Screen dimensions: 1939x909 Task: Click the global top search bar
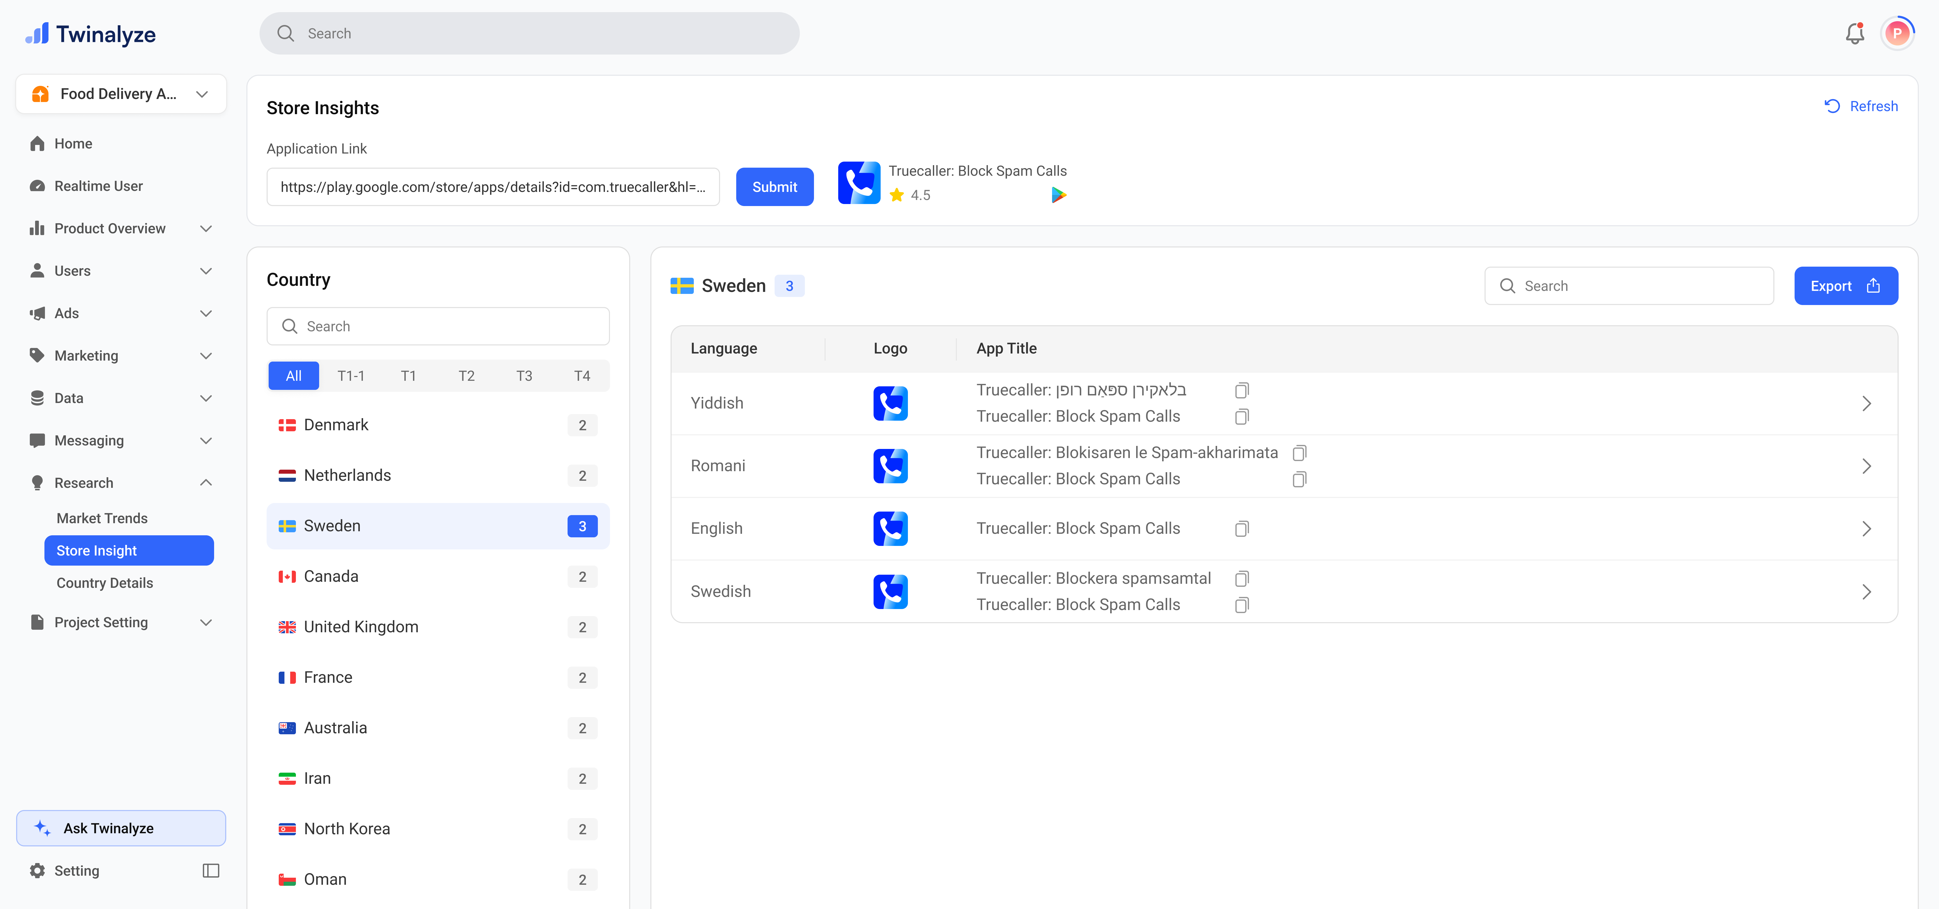[x=529, y=33]
